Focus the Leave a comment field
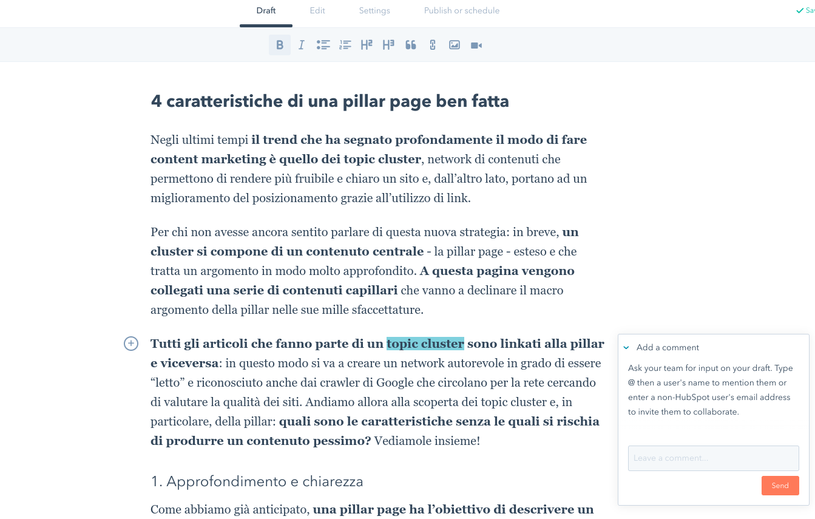This screenshot has height=519, width=815. pos(714,458)
